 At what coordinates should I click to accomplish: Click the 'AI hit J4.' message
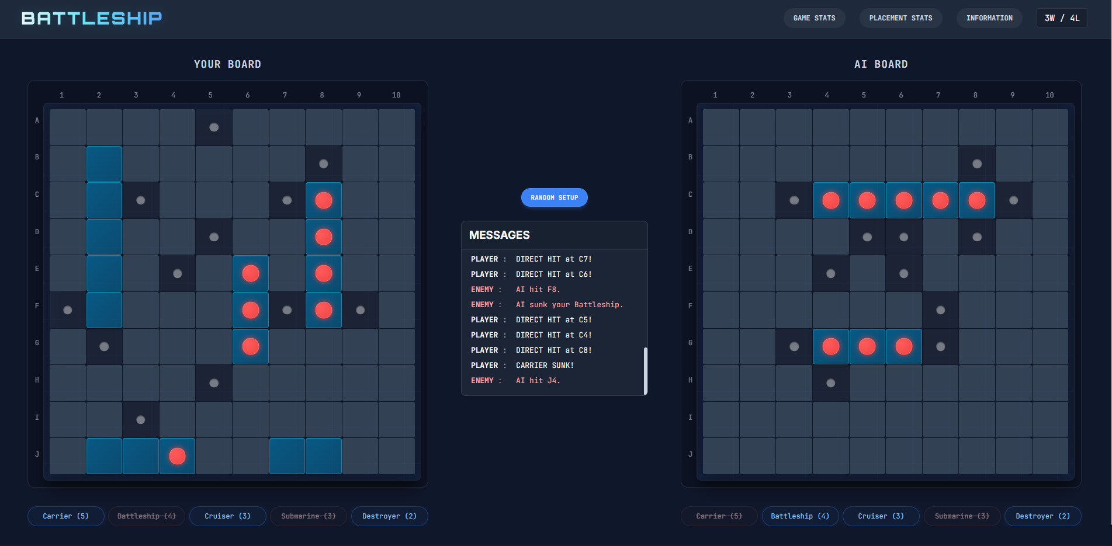click(538, 380)
